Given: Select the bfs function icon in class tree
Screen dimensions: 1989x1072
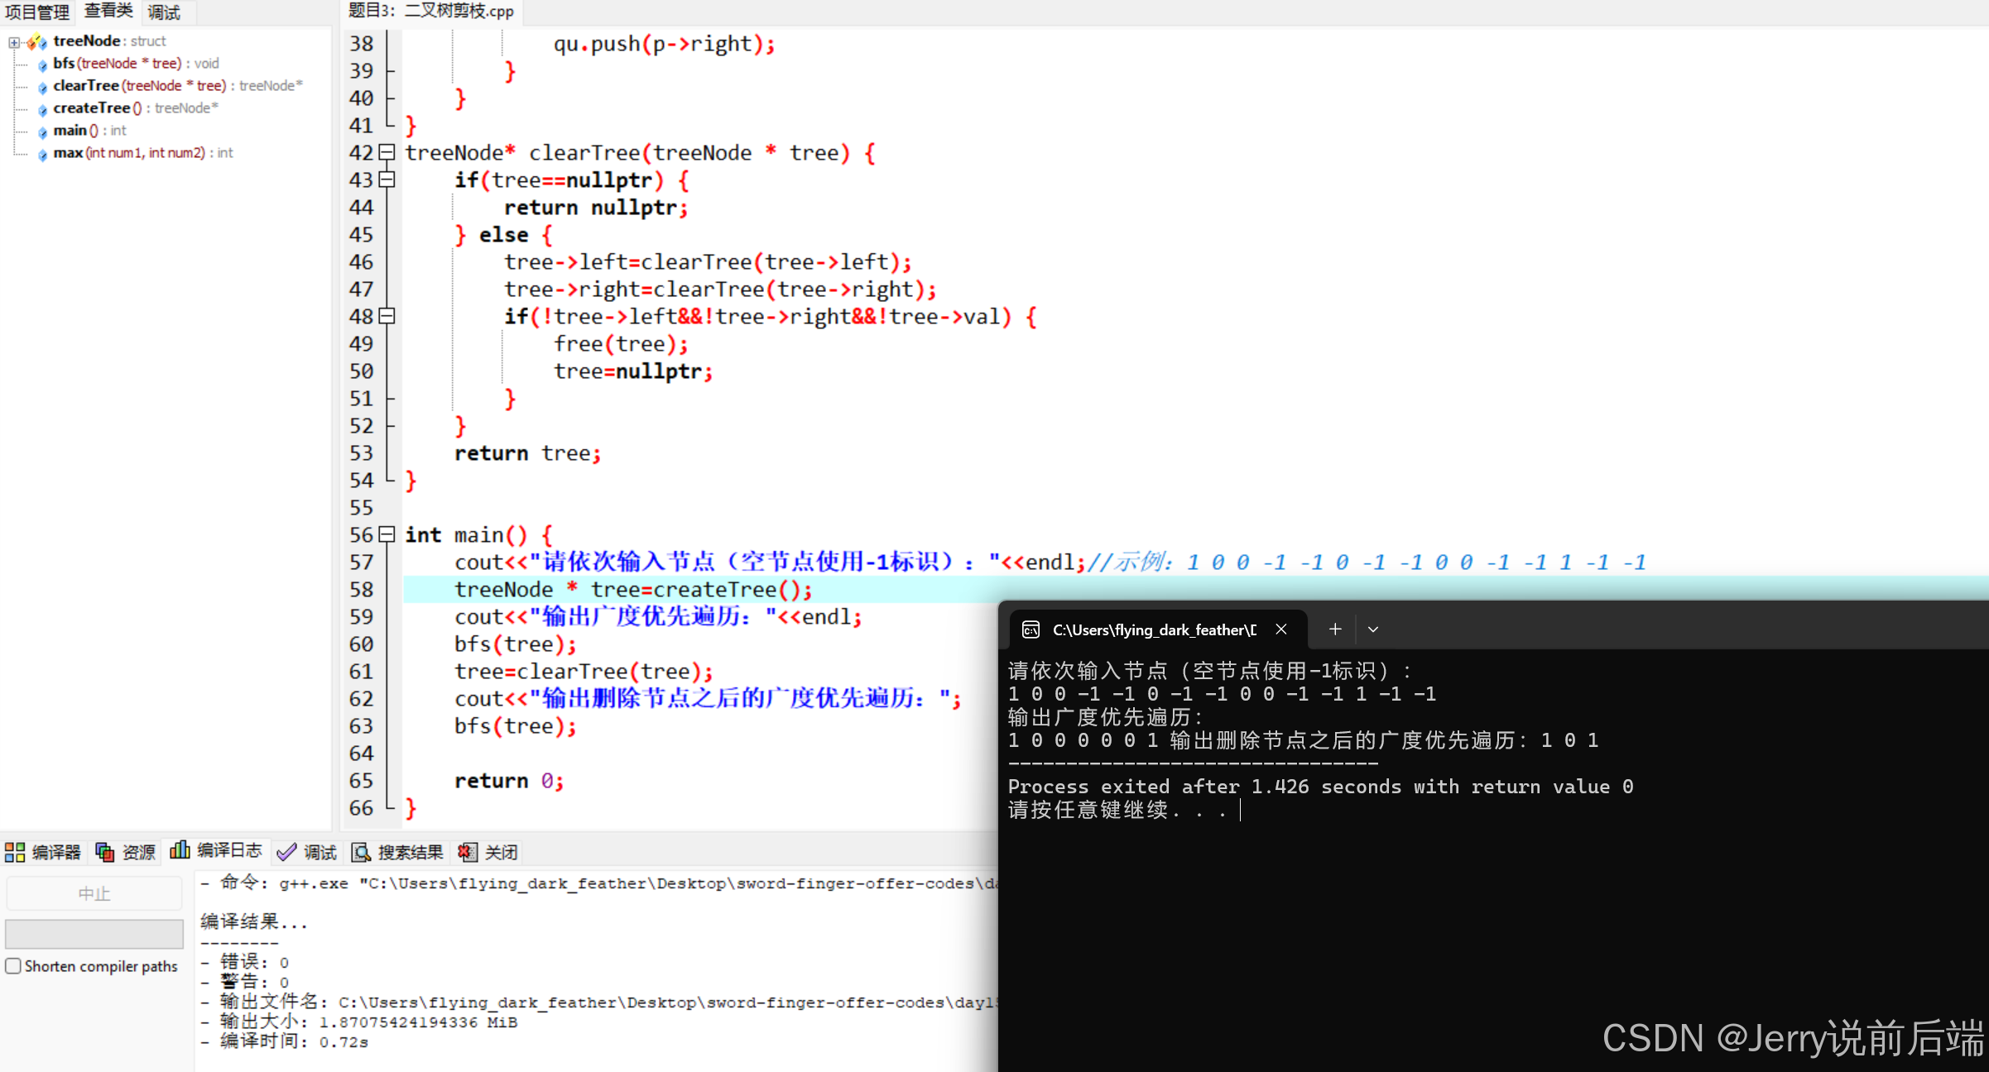Looking at the screenshot, I should pyautogui.click(x=43, y=65).
